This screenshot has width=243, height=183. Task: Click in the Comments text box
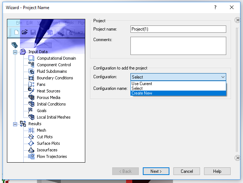(178, 45)
